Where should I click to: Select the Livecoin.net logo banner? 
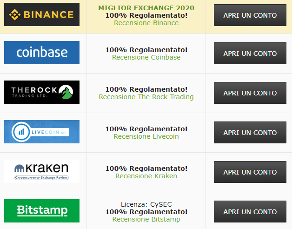coord(42,132)
